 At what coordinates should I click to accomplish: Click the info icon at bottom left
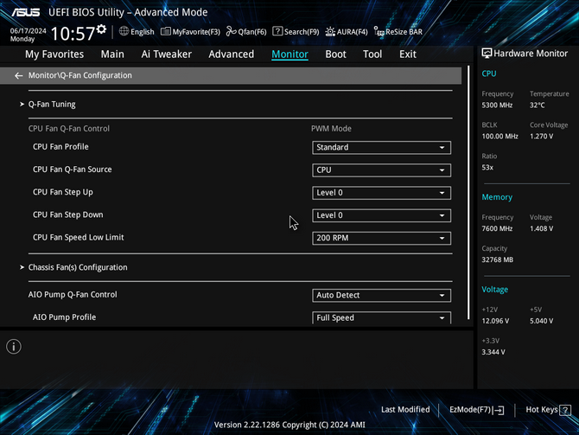tap(14, 347)
